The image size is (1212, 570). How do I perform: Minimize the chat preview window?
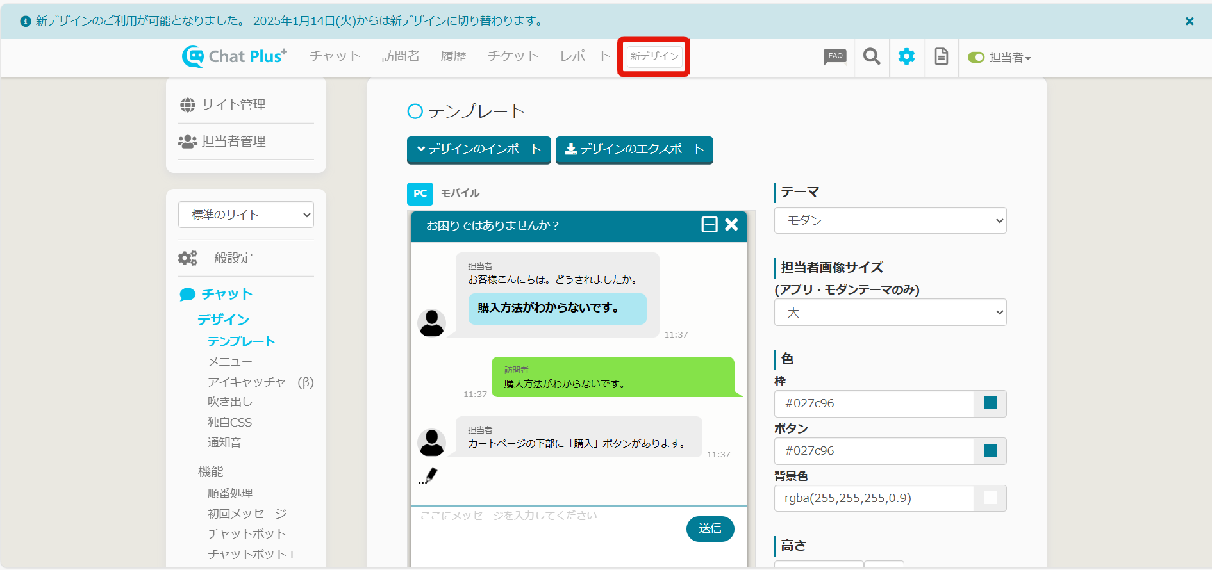click(709, 225)
